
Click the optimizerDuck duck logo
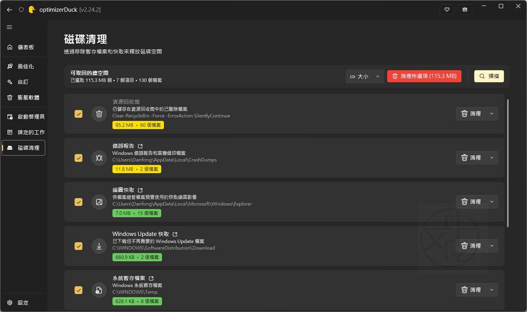[32, 9]
